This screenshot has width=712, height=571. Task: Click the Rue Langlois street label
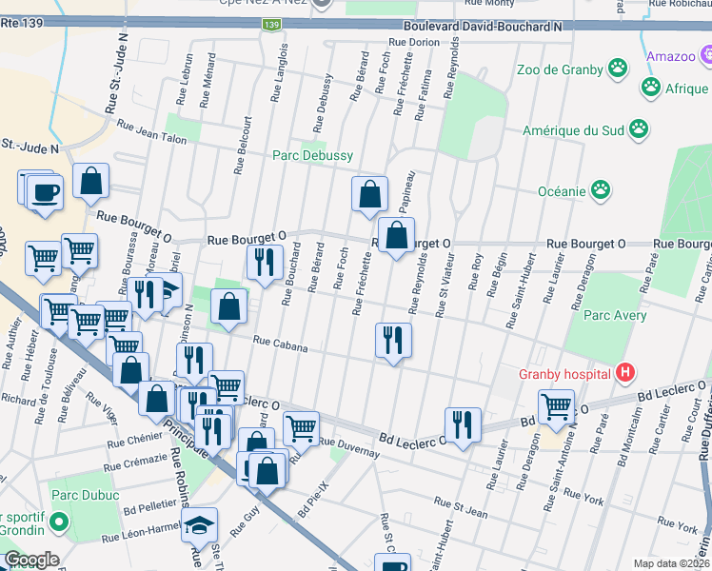tap(279, 72)
